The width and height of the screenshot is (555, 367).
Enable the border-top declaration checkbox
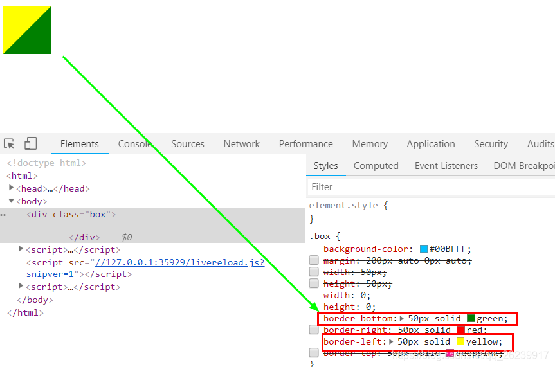[314, 352]
